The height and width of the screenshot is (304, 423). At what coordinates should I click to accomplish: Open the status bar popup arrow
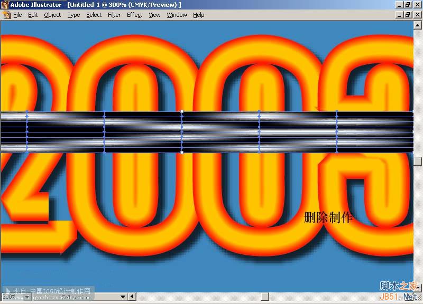pos(123,297)
